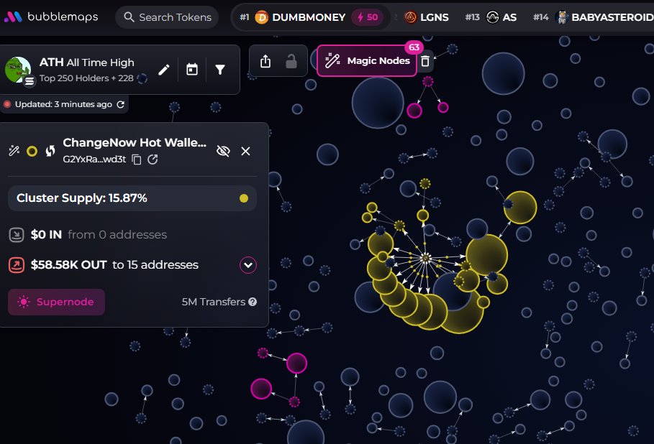Open wallet address in external explorer
Viewport: 654px width, 444px height.
[x=153, y=159]
